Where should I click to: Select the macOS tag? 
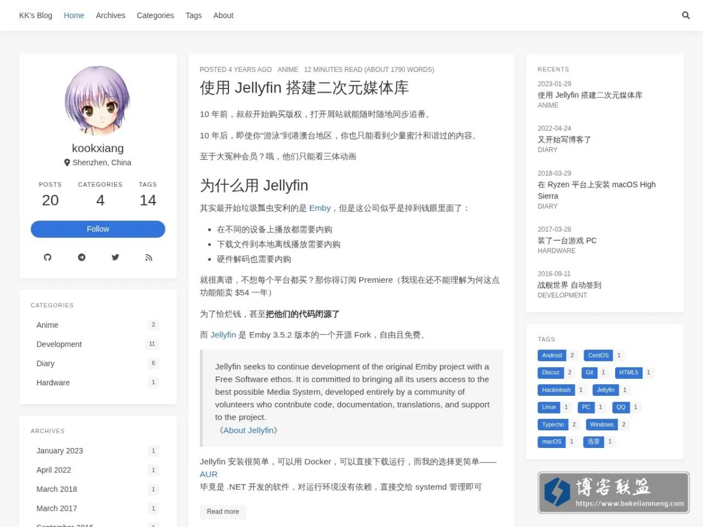pyautogui.click(x=551, y=442)
